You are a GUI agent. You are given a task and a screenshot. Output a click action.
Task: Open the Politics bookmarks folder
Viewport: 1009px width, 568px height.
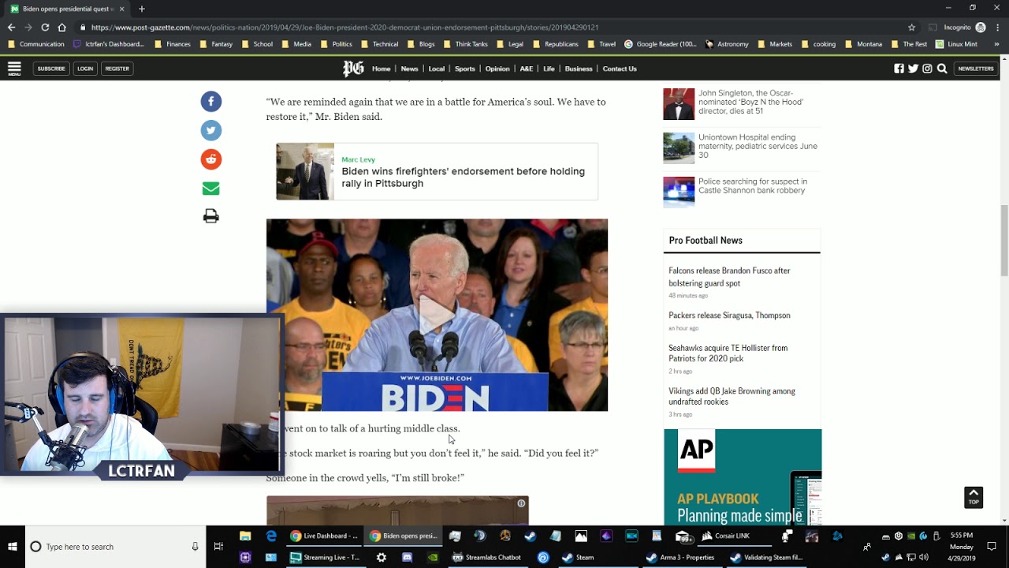[336, 44]
